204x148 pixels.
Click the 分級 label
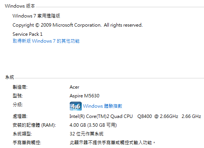pyautogui.click(x=18, y=104)
